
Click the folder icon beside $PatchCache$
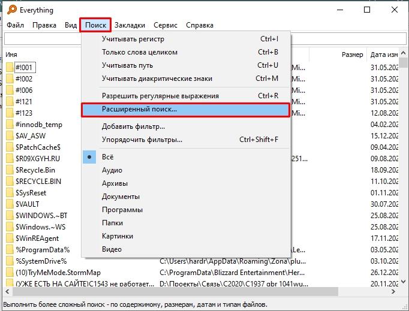[10, 147]
